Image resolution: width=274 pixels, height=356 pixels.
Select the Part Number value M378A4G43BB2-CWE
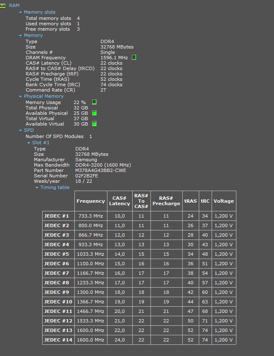click(x=100, y=170)
